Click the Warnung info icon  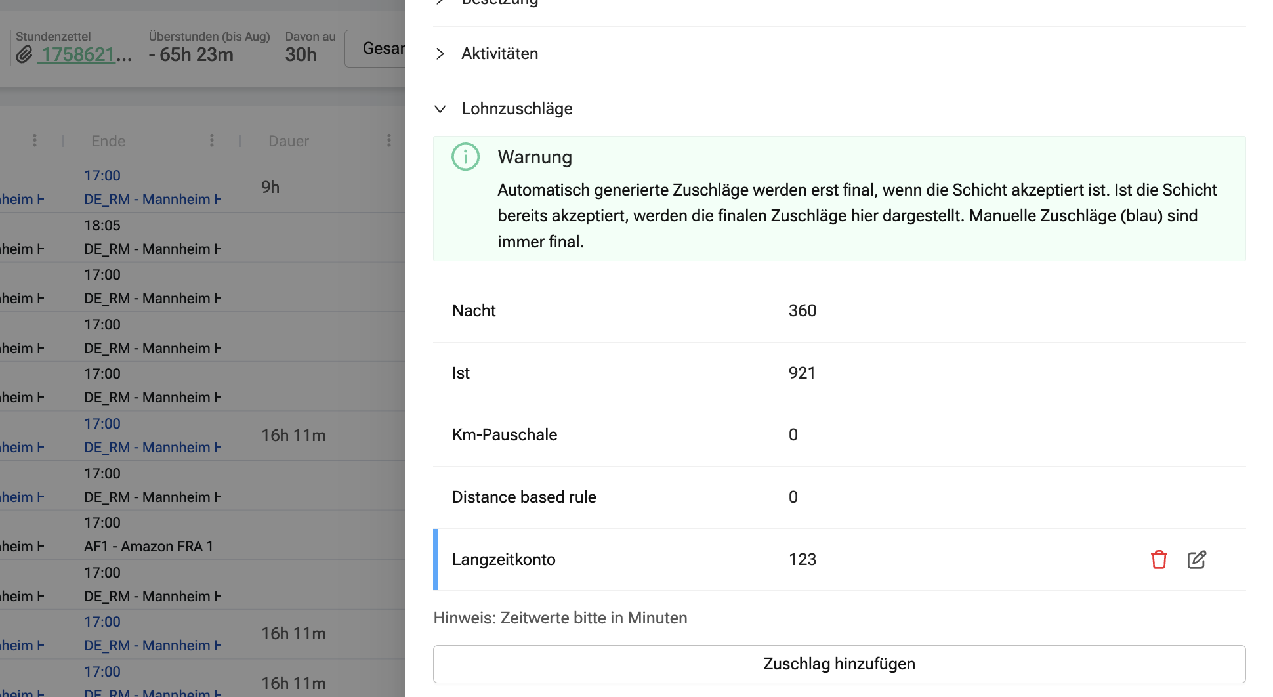point(465,157)
